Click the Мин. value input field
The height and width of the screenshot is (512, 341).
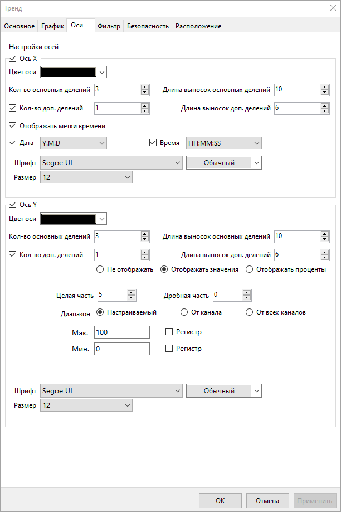[x=122, y=349]
